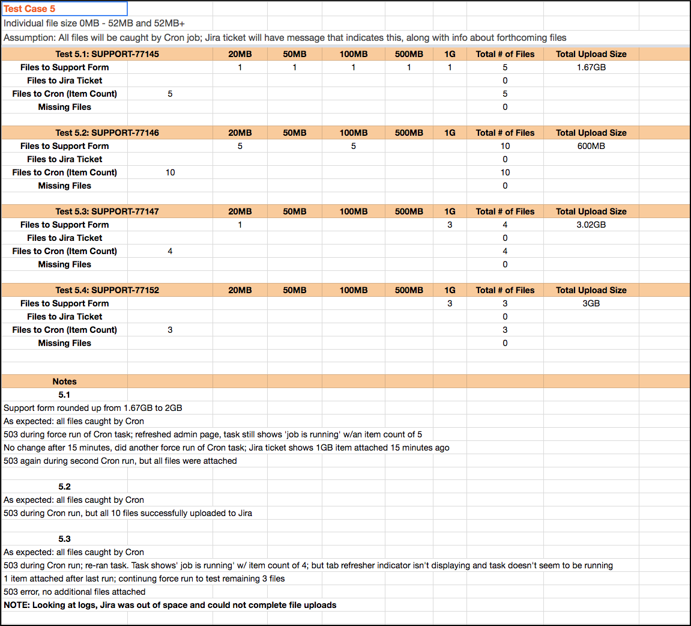
Task: Click '50MB' column header in Test 5.2
Action: [x=294, y=133]
